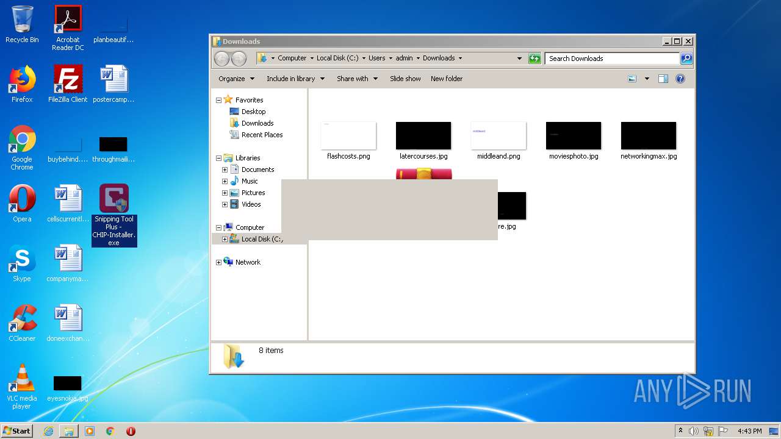Expand the Documents library node
This screenshot has height=439, width=781.
coord(225,170)
